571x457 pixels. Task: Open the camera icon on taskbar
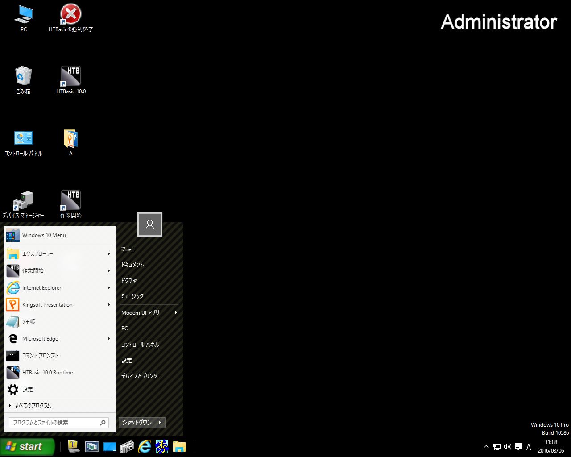click(127, 446)
